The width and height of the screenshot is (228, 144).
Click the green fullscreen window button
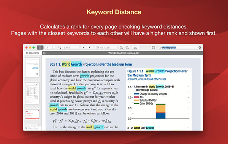(x=33, y=47)
